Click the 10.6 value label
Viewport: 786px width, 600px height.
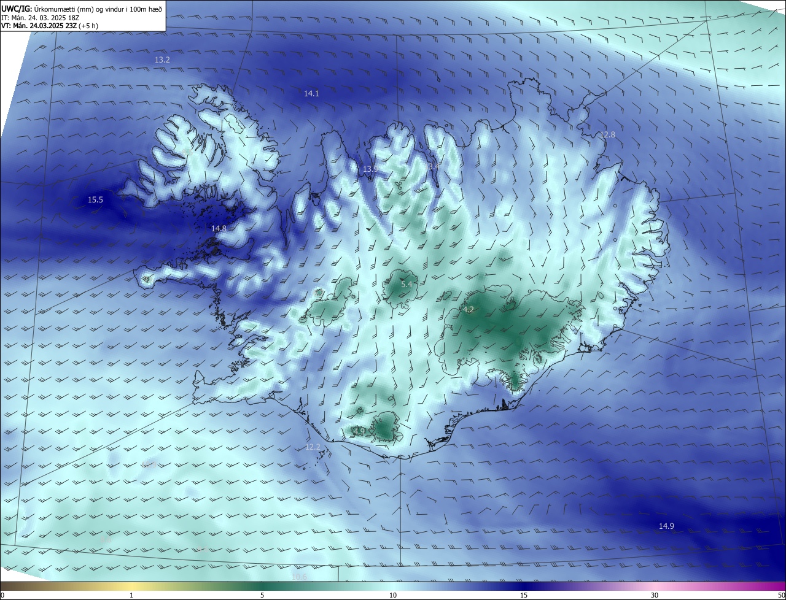(299, 577)
